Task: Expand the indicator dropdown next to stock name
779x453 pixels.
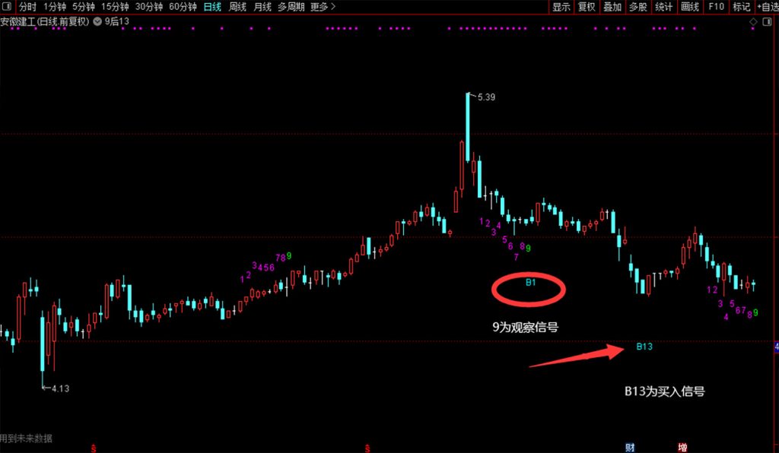Action: tap(97, 22)
